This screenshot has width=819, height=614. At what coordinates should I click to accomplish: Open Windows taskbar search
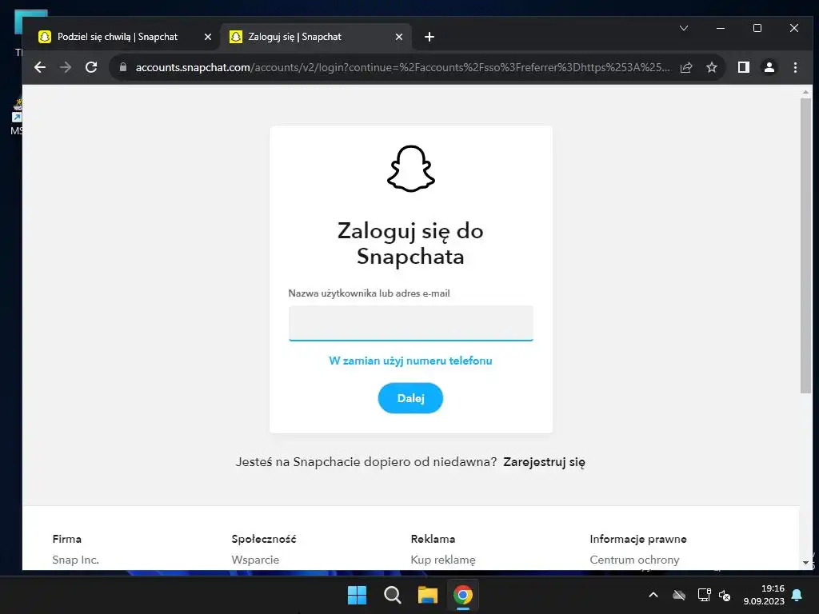392,595
